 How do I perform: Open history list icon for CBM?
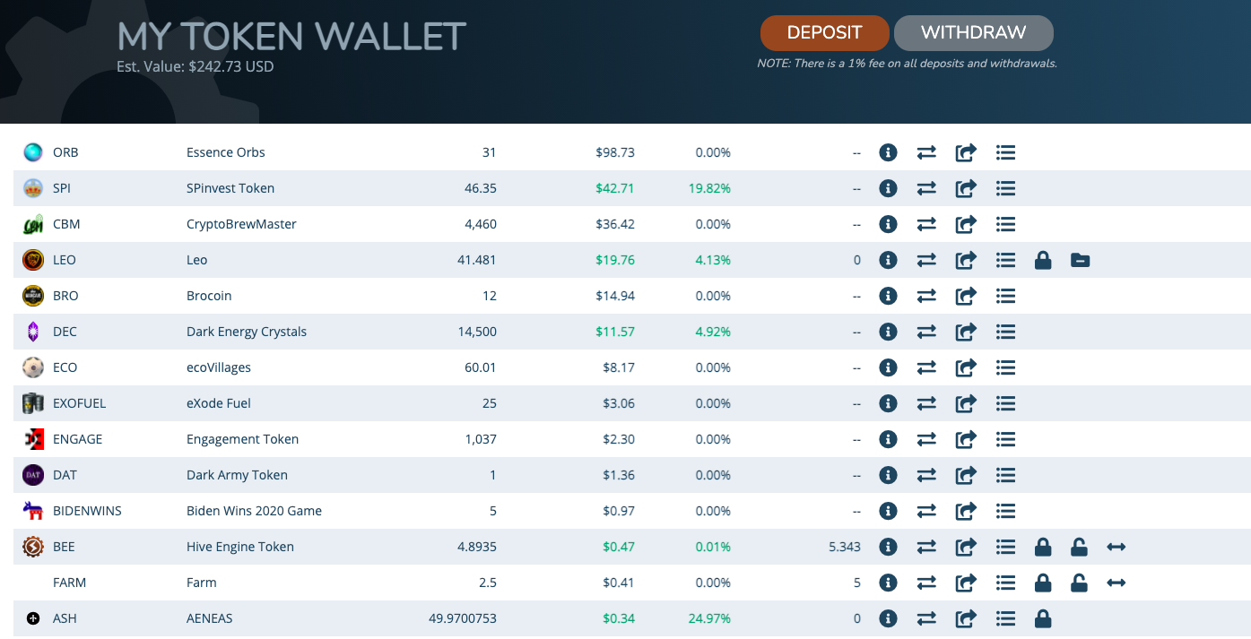tap(1005, 224)
